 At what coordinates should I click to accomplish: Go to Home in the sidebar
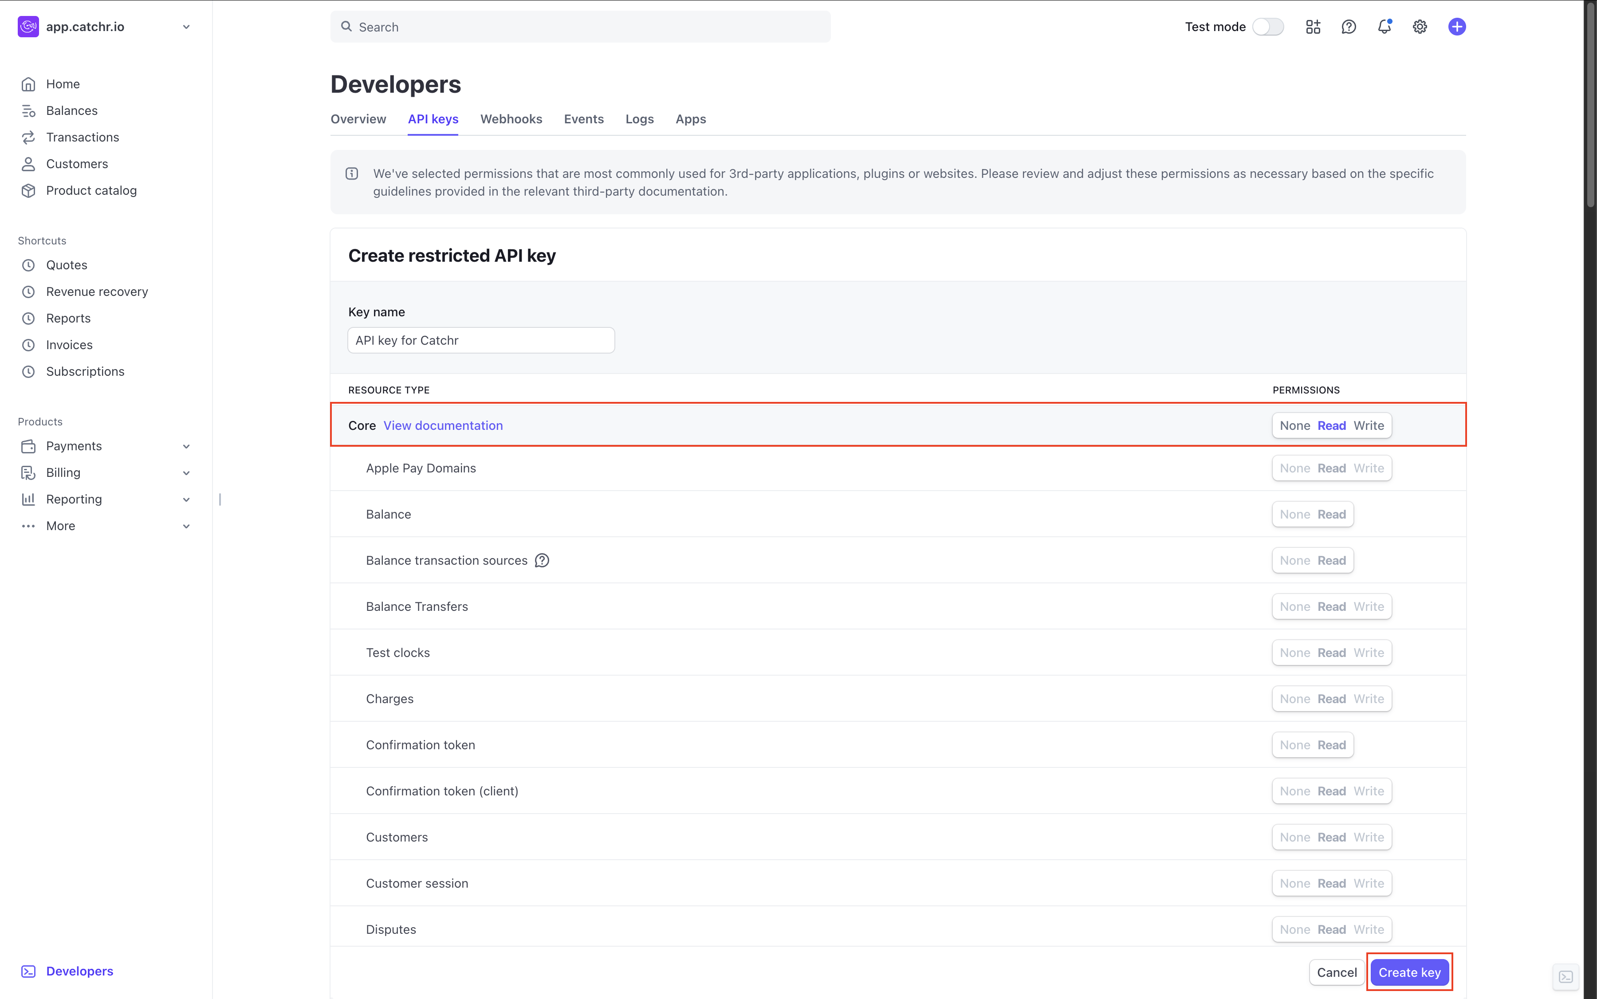pyautogui.click(x=63, y=84)
